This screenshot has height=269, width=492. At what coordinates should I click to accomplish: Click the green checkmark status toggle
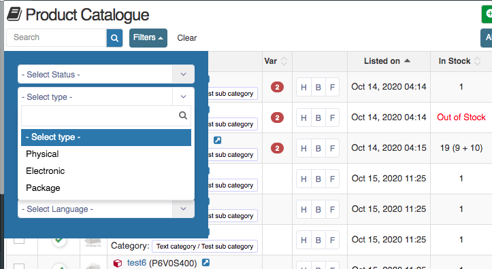click(x=59, y=240)
